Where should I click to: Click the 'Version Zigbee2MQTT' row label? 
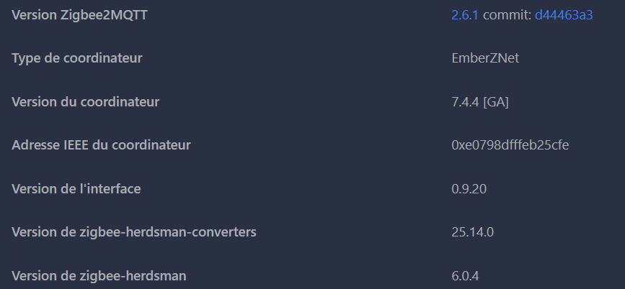click(79, 15)
